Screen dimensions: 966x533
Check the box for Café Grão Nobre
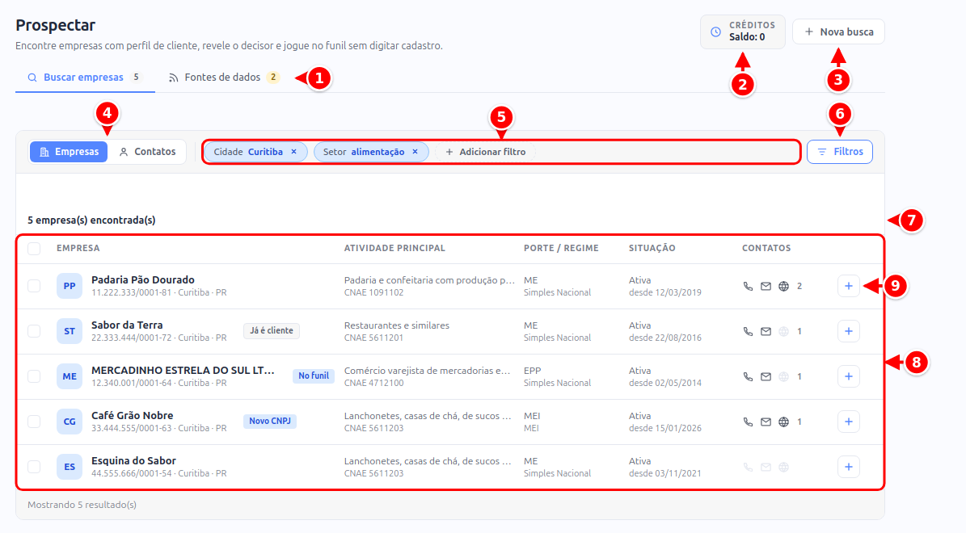pos(34,422)
